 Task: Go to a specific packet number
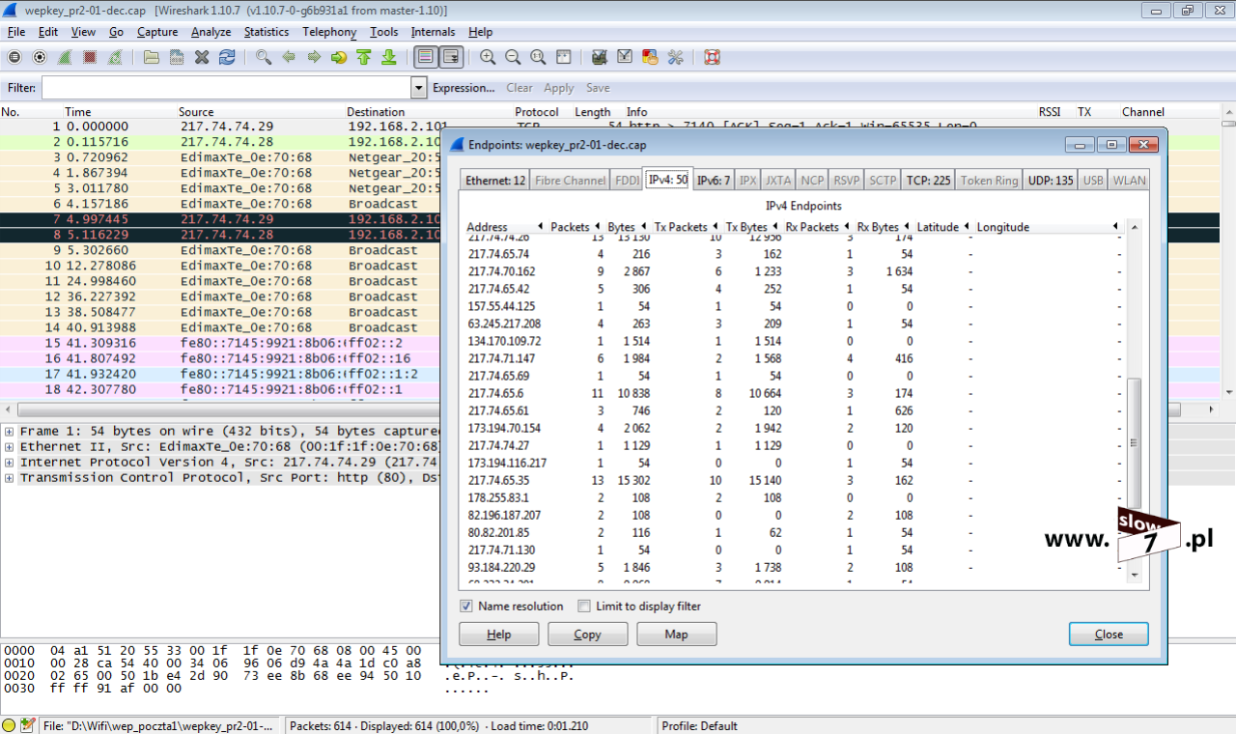tap(339, 57)
